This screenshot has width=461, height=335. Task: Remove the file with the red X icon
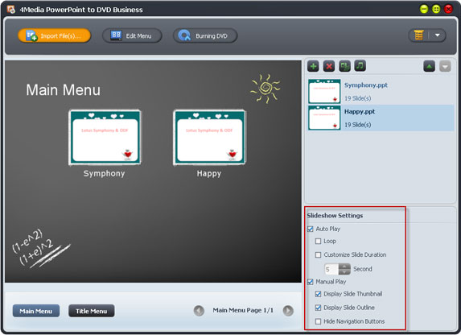pyautogui.click(x=329, y=66)
